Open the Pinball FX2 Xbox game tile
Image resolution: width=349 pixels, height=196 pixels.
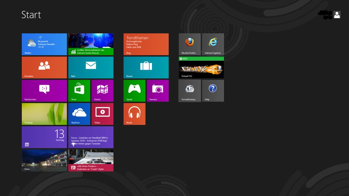pos(201,67)
